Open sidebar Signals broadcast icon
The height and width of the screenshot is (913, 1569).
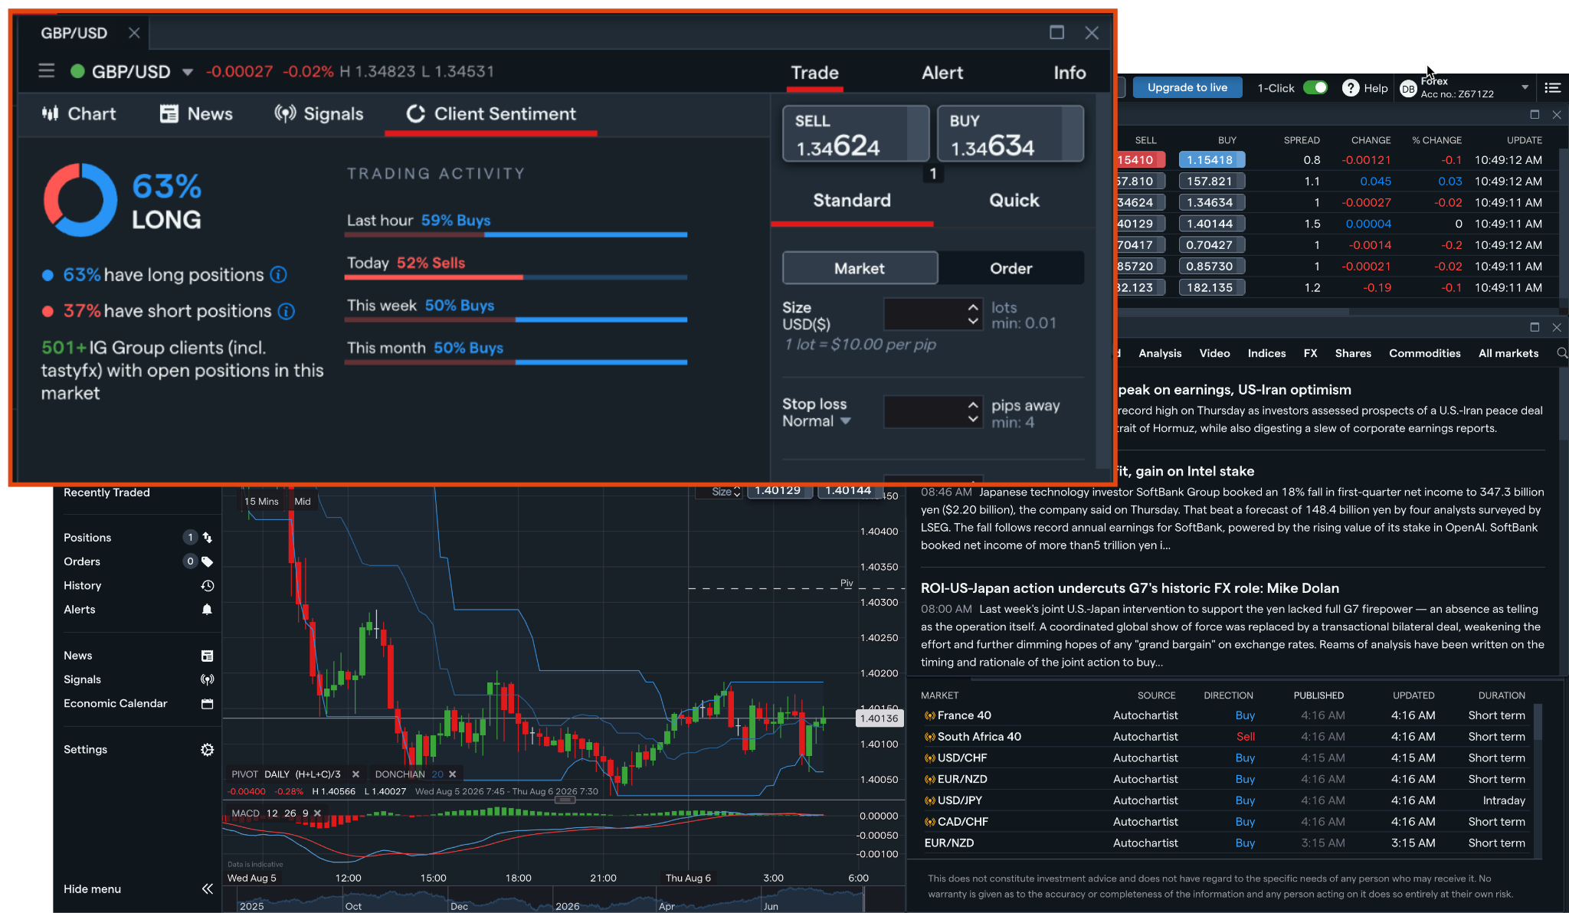[x=207, y=679]
